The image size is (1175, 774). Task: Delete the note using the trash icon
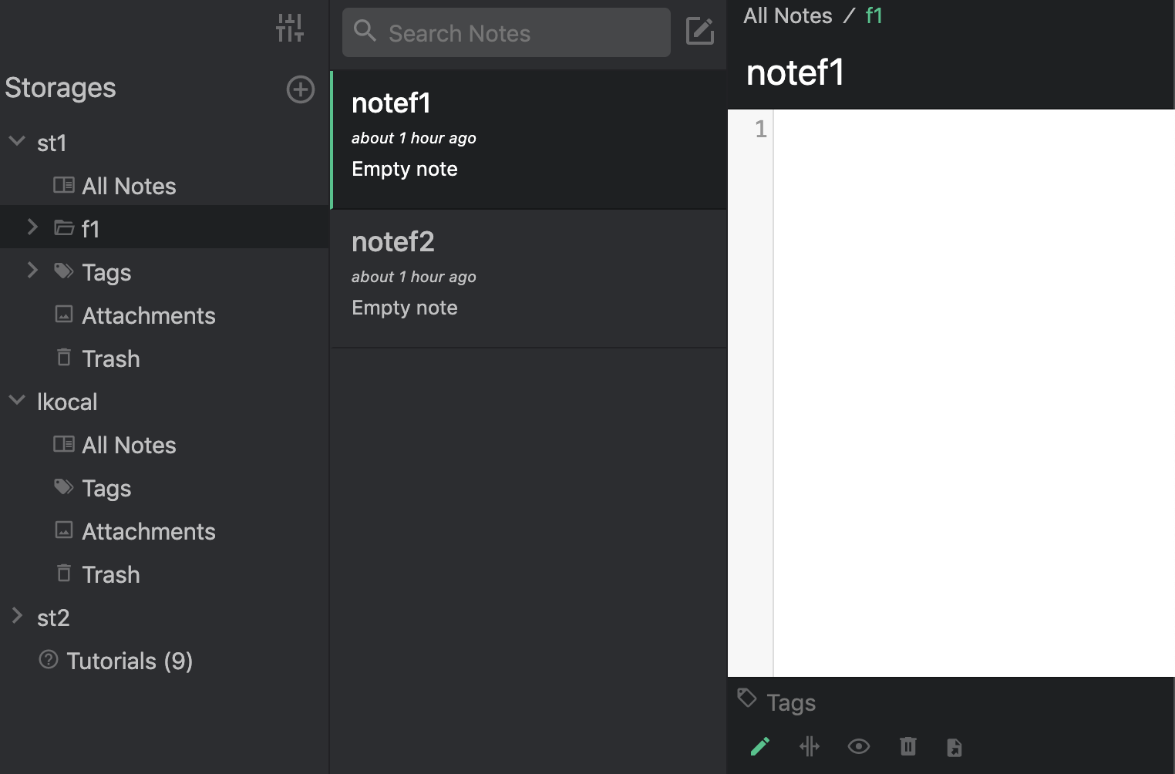click(908, 746)
